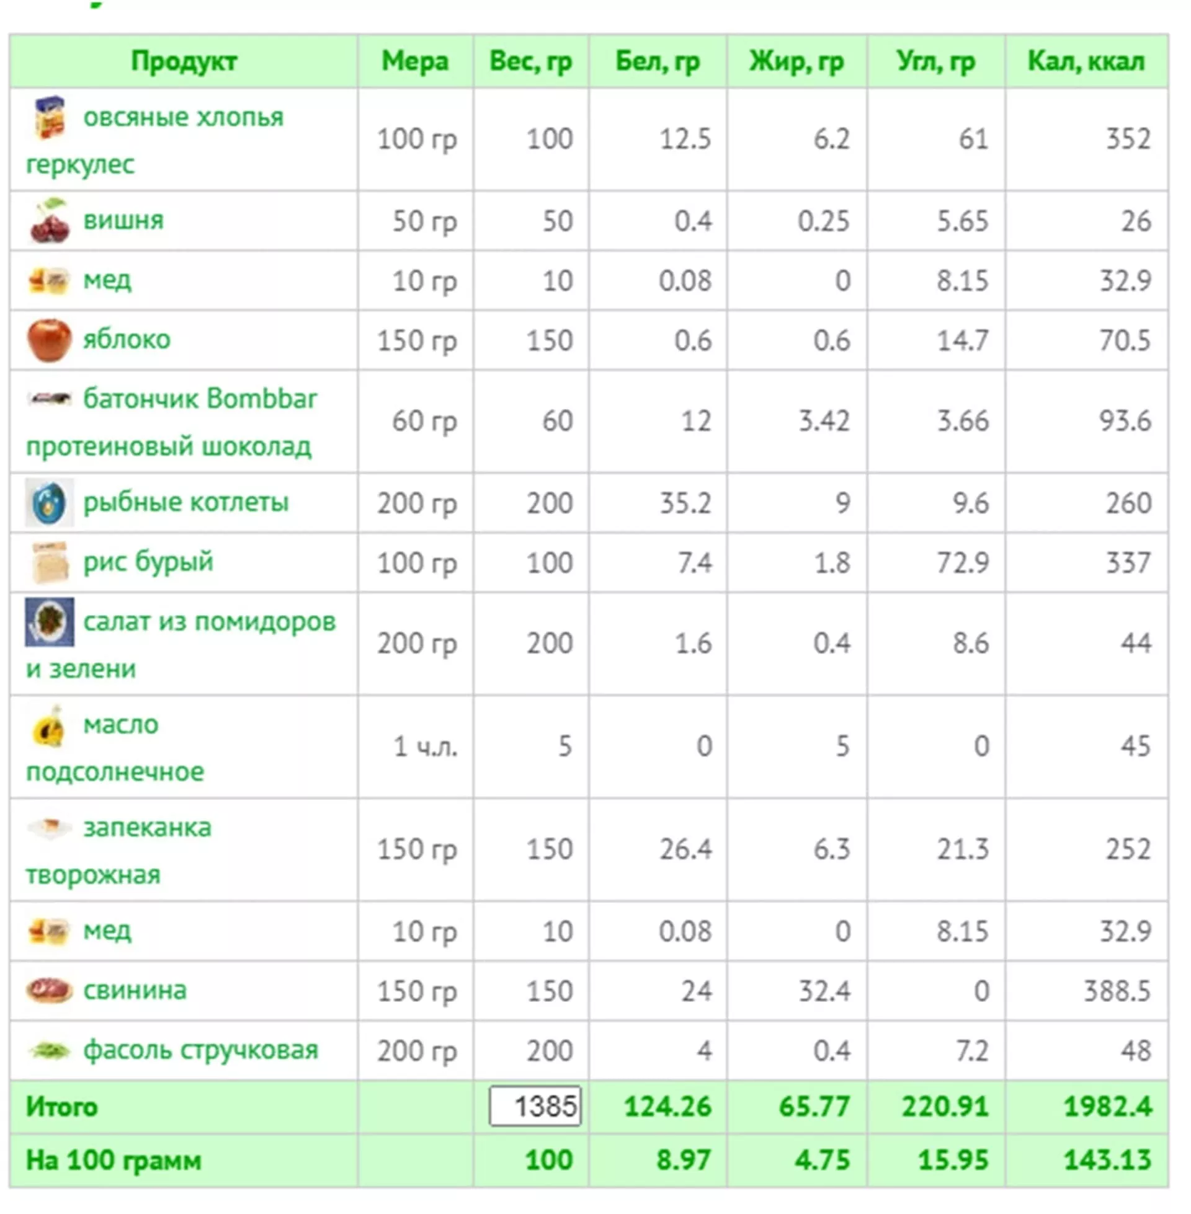Viewport: 1191px width, 1214px height.
Task: Open the яблоко product link
Action: (x=127, y=339)
